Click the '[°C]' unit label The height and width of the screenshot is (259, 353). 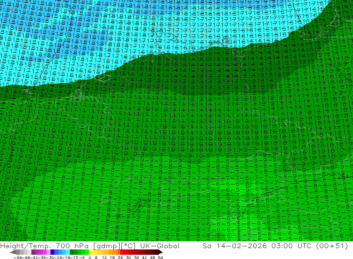pos(128,246)
